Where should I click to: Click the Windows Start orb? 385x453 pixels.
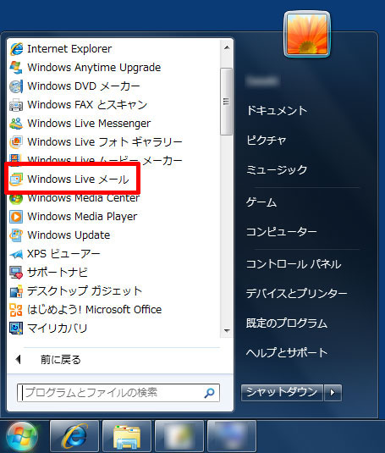click(x=22, y=437)
